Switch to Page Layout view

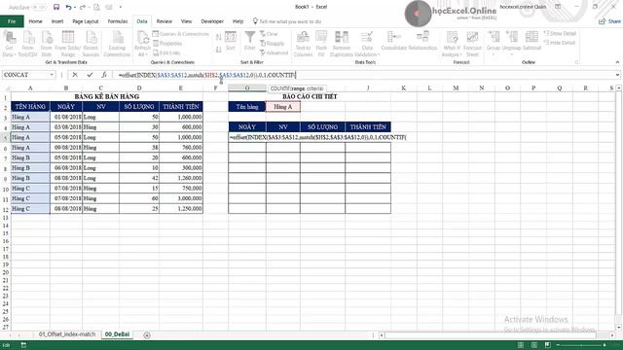pyautogui.click(x=534, y=345)
